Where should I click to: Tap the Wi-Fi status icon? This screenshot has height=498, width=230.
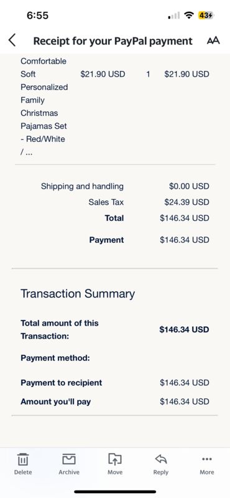click(190, 15)
